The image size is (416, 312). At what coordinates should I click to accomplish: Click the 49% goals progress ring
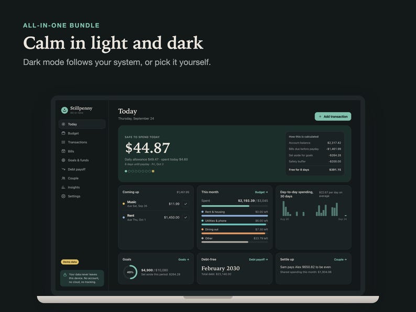pos(130,272)
